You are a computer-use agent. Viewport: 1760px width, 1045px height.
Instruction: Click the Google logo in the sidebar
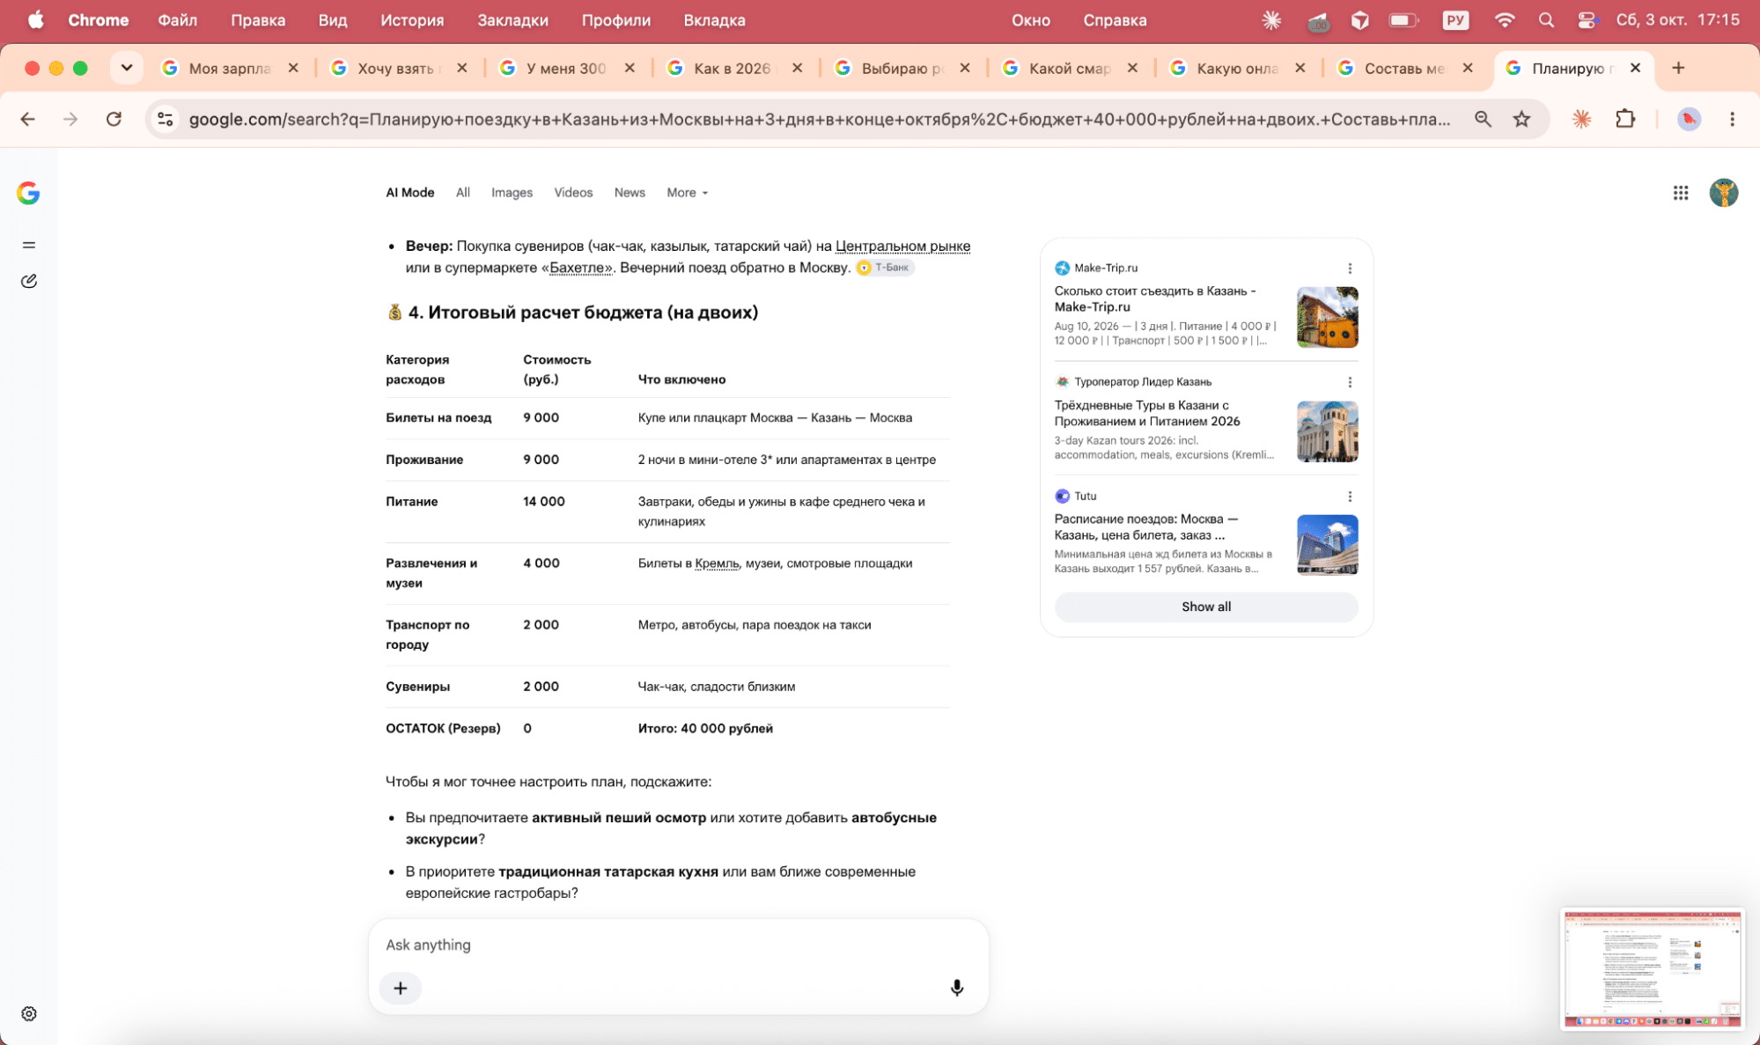click(x=28, y=193)
